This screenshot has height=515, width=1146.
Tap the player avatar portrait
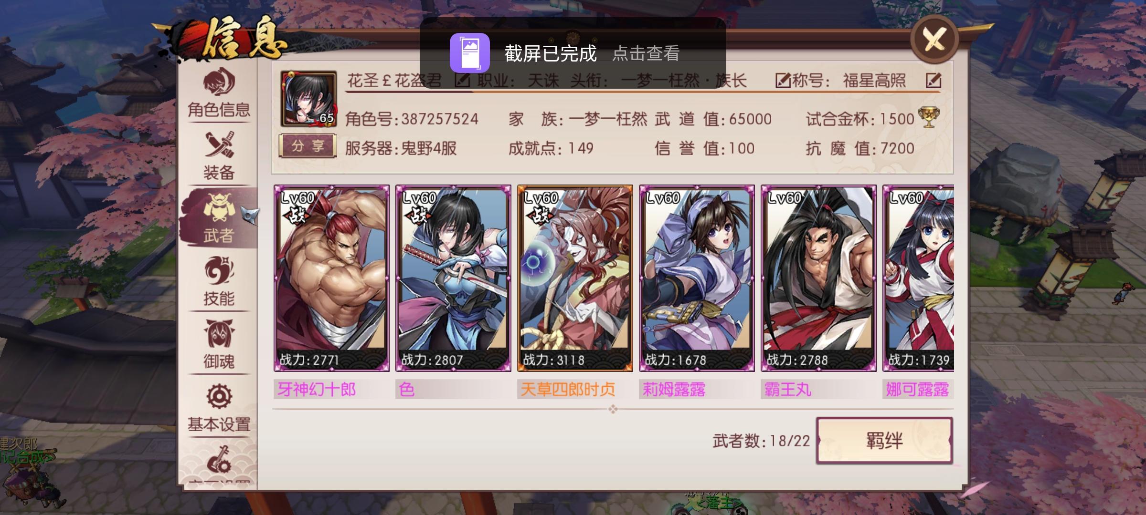308,99
